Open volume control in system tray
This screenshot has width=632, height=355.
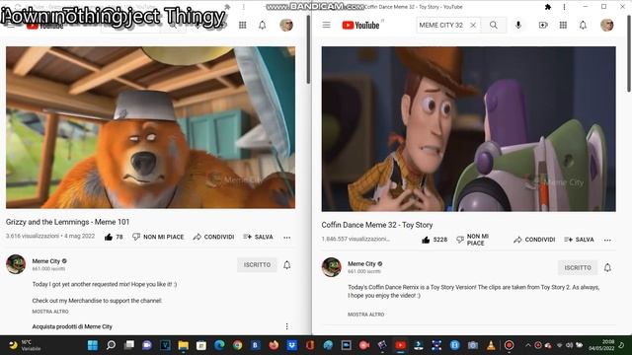click(x=569, y=345)
